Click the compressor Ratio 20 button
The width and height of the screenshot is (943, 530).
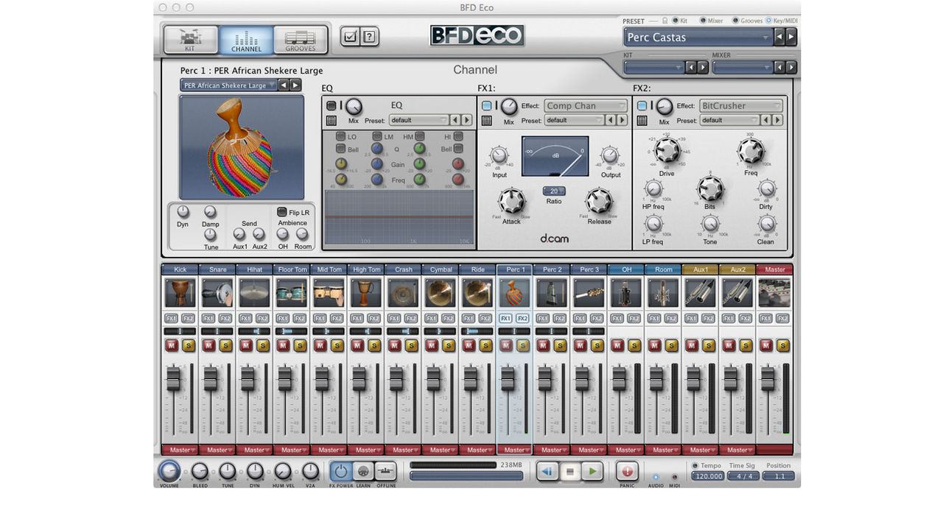[x=554, y=191]
